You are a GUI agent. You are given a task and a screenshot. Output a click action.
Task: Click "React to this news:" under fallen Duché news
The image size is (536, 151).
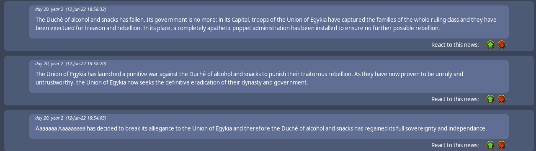(455, 45)
